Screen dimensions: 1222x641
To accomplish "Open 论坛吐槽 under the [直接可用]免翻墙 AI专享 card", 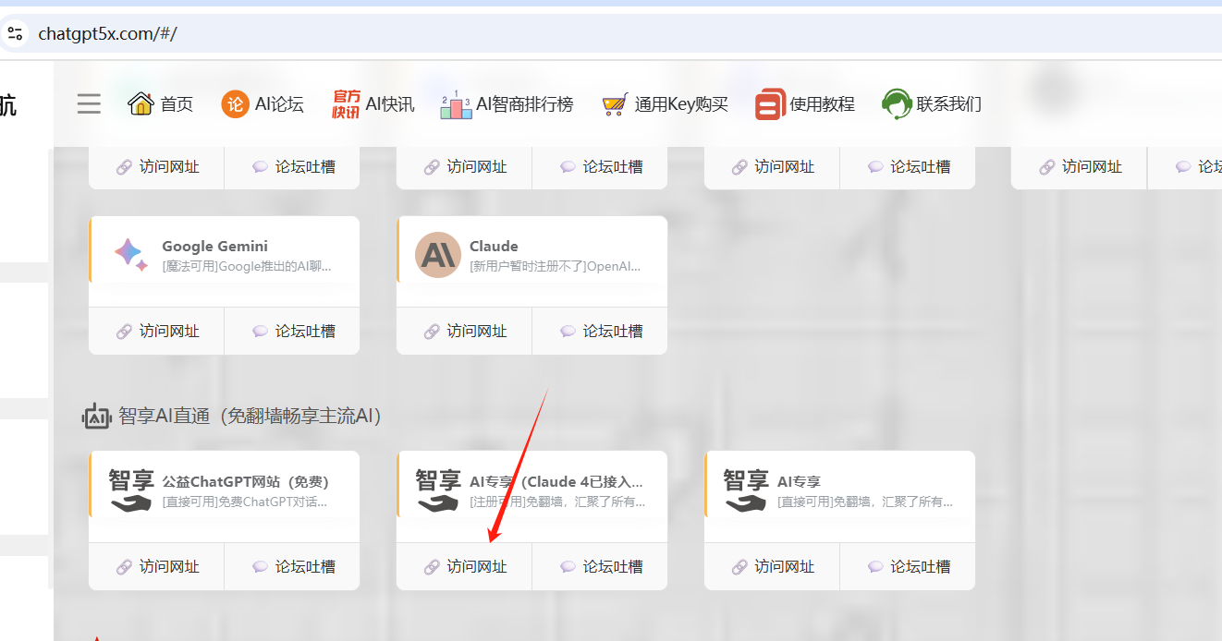I will click(908, 566).
